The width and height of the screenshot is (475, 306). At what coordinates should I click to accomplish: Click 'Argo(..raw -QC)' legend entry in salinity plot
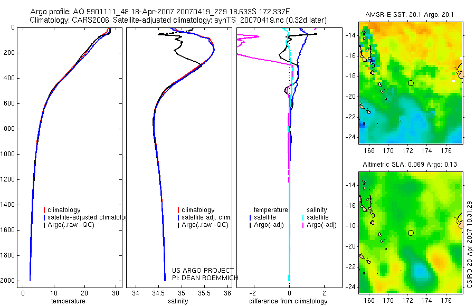point(205,225)
